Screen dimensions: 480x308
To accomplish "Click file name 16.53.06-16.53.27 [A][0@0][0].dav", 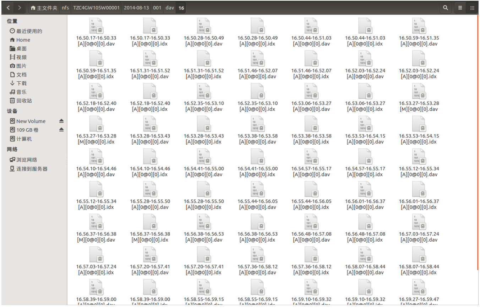I will tap(311, 106).
